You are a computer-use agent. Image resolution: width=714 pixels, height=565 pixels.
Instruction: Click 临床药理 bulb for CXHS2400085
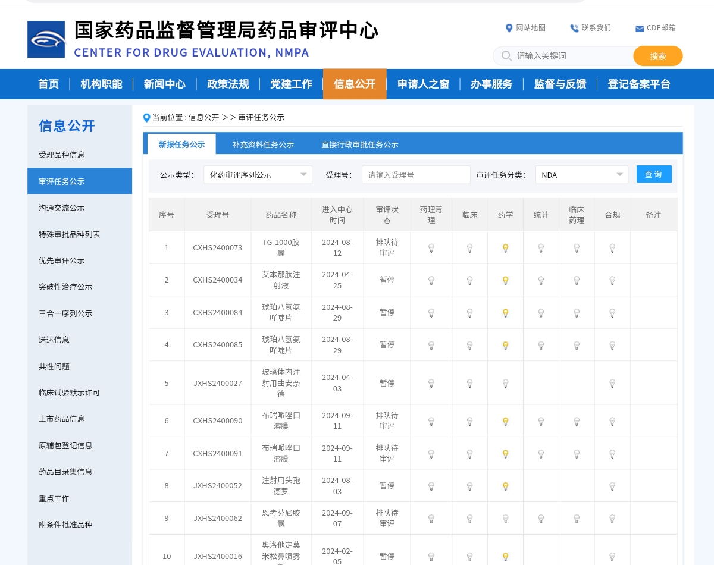[x=577, y=345]
